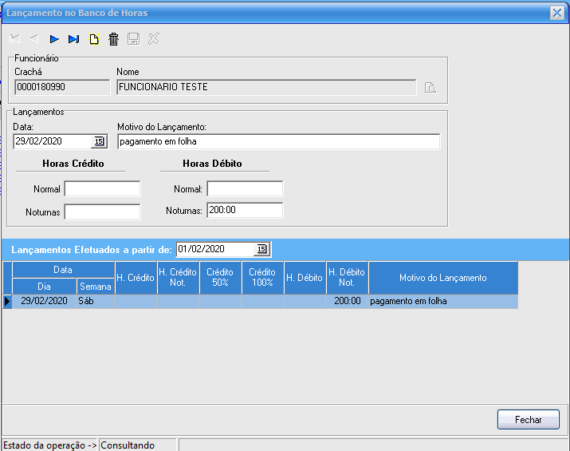Screen dimensions: 570x451
Task: Click the Motivo do Lançamento column header
Action: click(x=442, y=278)
